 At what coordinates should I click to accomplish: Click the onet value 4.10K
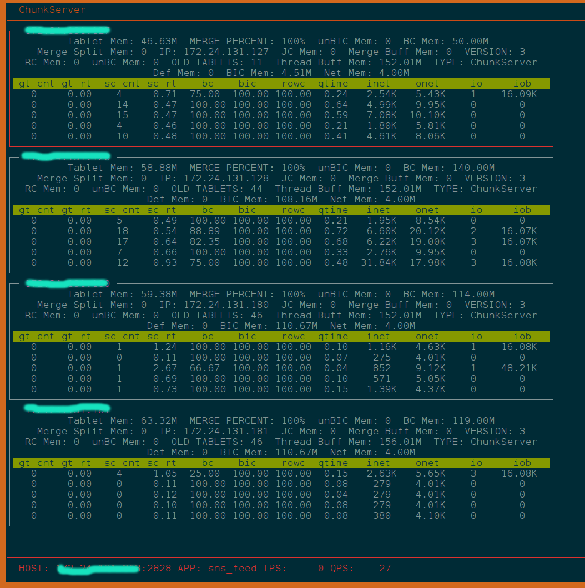point(430,516)
